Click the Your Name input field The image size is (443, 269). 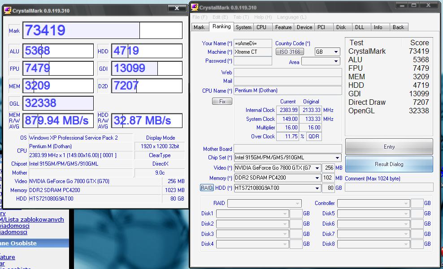[x=253, y=43]
